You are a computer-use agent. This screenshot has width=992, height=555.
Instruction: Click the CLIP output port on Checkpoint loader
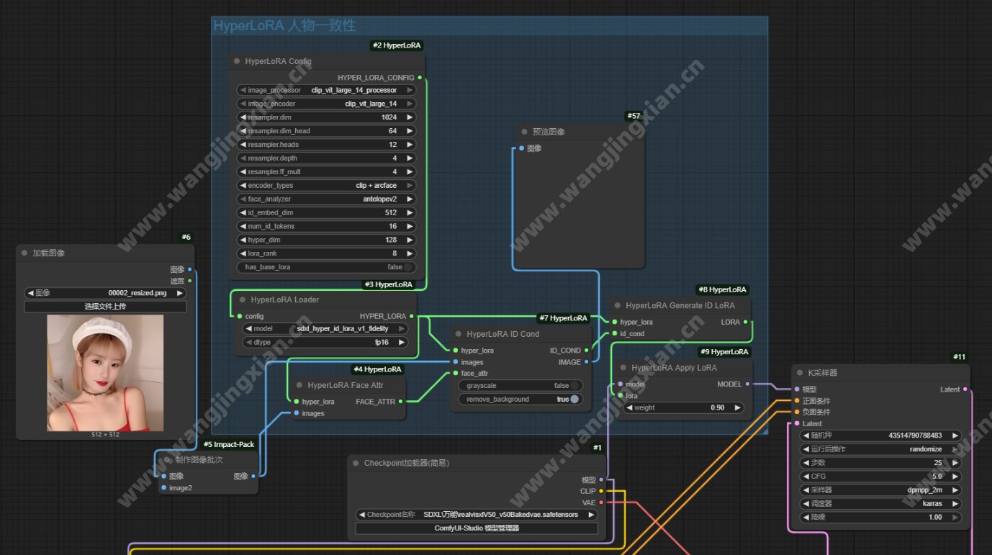[x=601, y=491]
